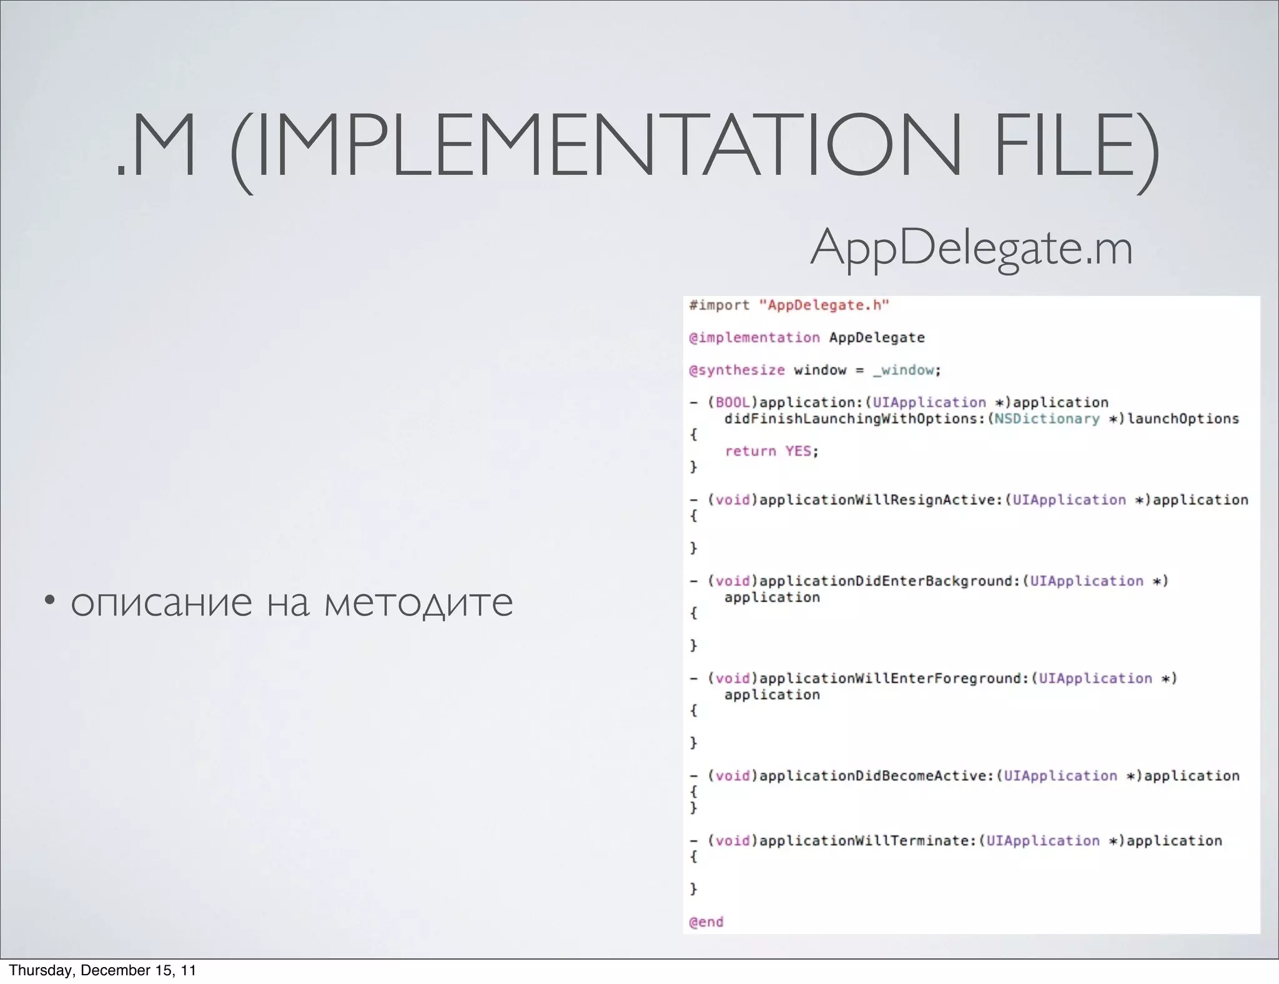Select the '@end' keyword

coord(706,922)
